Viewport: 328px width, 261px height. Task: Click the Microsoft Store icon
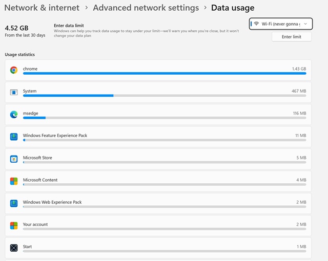14,159
